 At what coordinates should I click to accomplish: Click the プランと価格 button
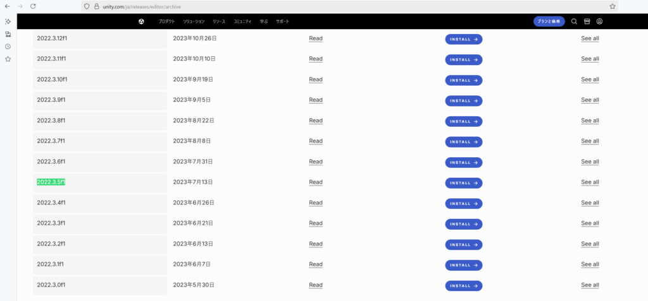tap(549, 21)
